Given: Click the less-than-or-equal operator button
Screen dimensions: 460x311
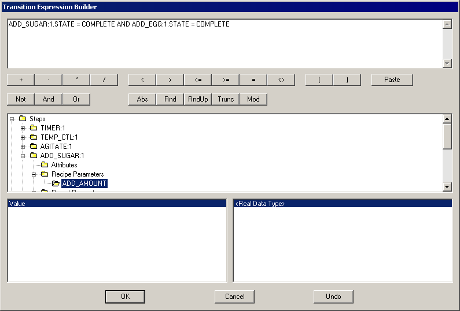Looking at the screenshot, I should click(198, 80).
